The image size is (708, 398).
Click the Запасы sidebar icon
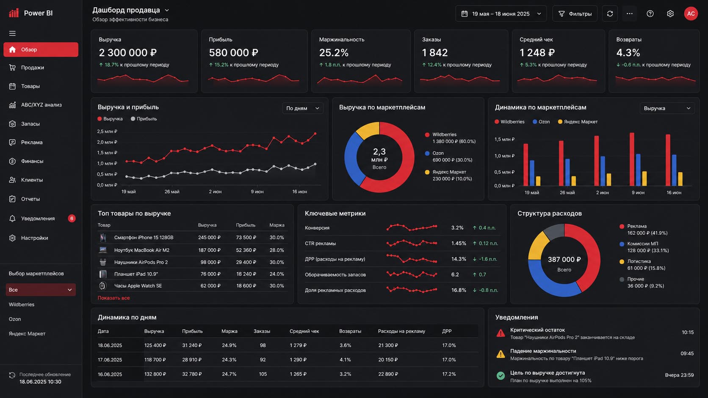click(12, 124)
